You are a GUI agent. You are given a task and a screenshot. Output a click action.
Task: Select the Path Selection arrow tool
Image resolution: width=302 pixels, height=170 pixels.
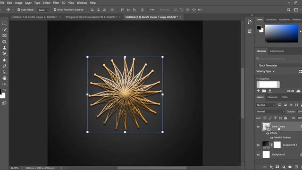click(x=4, y=72)
